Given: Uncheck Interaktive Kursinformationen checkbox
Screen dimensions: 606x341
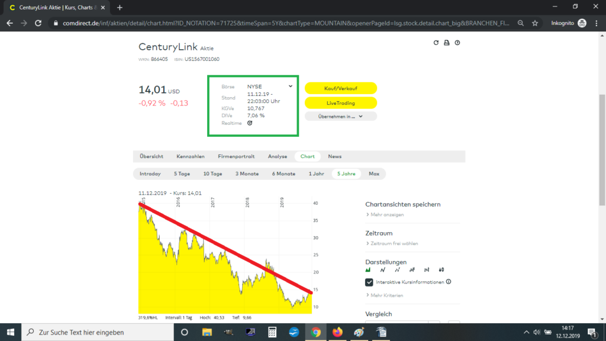Looking at the screenshot, I should [369, 282].
